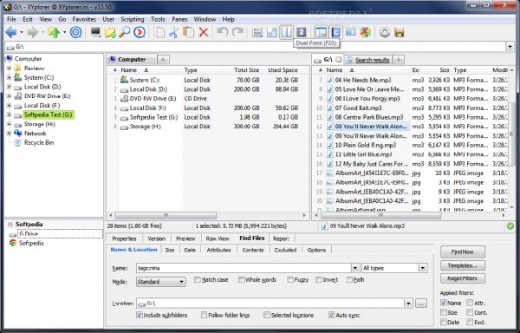Enable the Match case checkbox
Image resolution: width=520 pixels, height=333 pixels.
197,279
